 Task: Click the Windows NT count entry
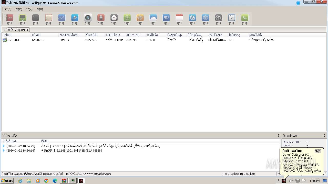(x=296, y=142)
